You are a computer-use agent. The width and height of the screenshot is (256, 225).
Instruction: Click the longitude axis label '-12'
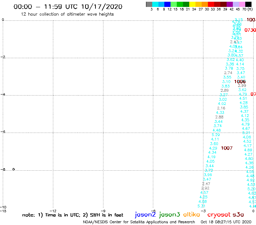click(53, 211)
